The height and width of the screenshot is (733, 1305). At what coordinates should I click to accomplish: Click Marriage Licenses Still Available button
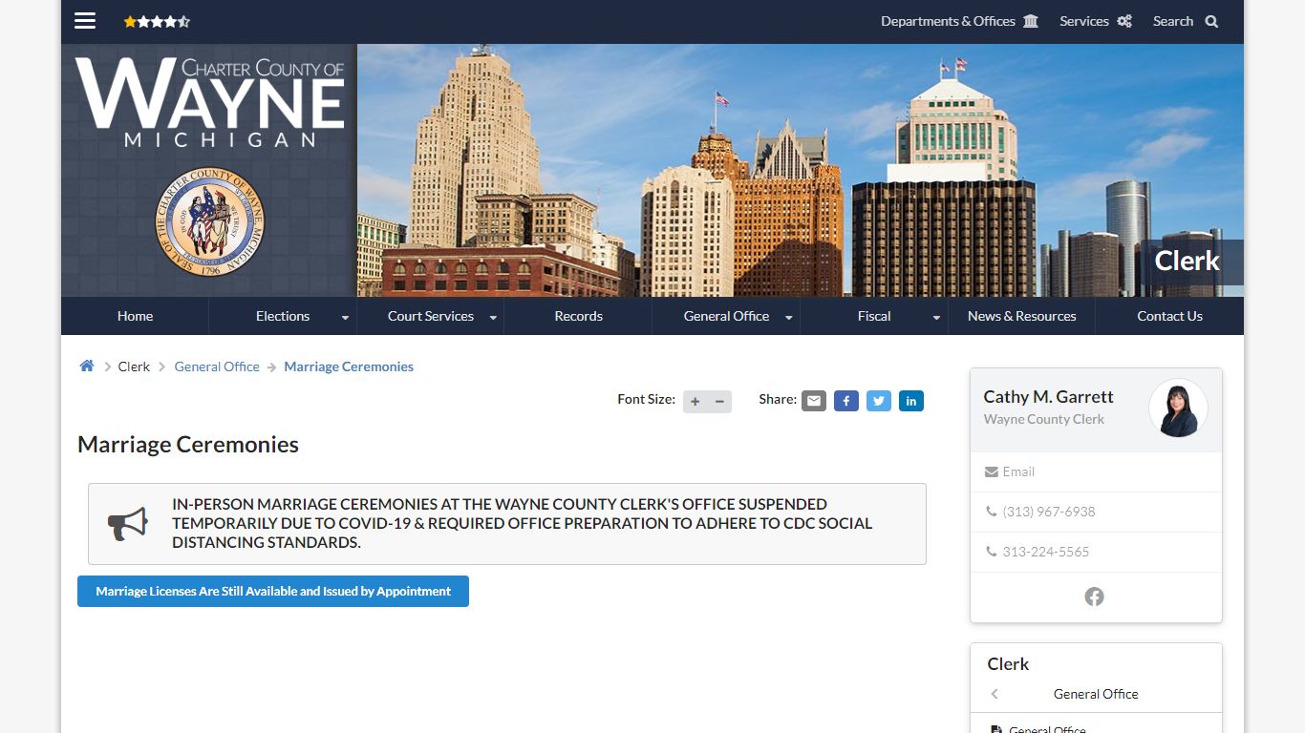point(273,591)
